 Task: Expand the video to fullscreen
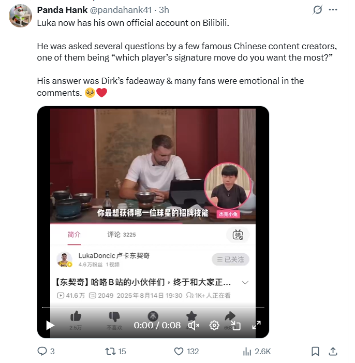[x=256, y=325]
